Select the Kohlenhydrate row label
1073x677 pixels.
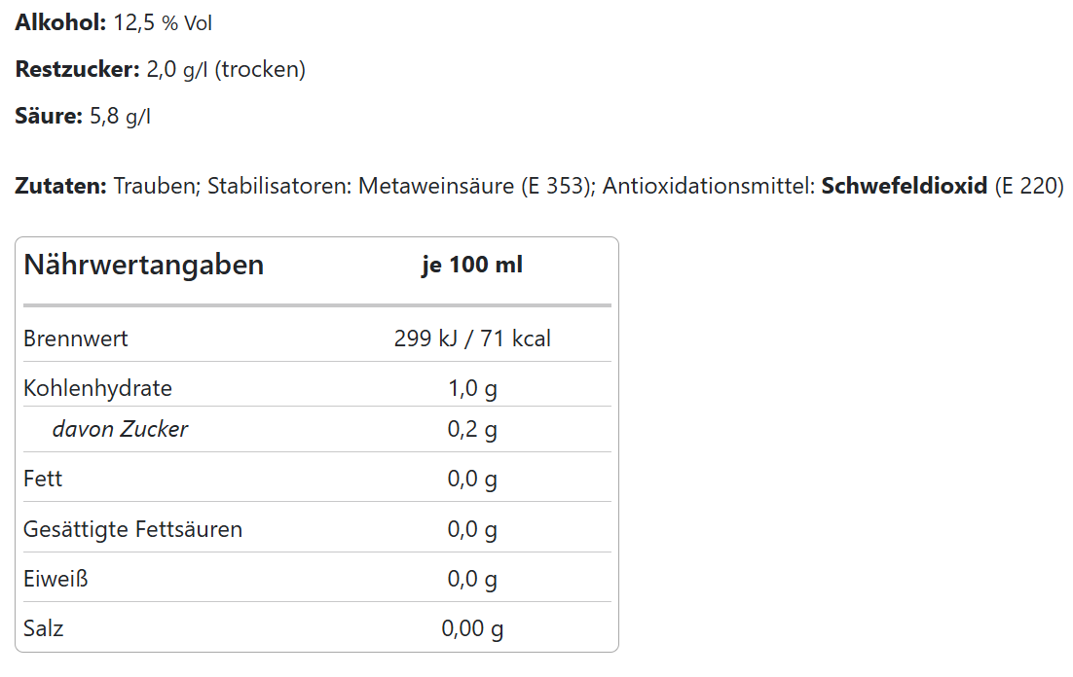click(98, 388)
